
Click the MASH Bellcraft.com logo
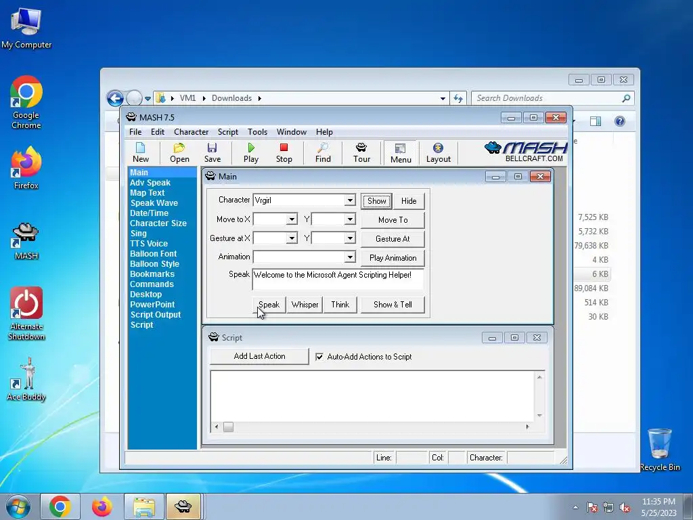[526, 152]
